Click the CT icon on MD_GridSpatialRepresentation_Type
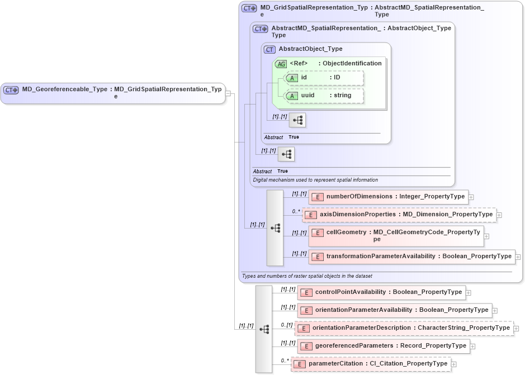This screenshot has height=375, width=525. 249,8
